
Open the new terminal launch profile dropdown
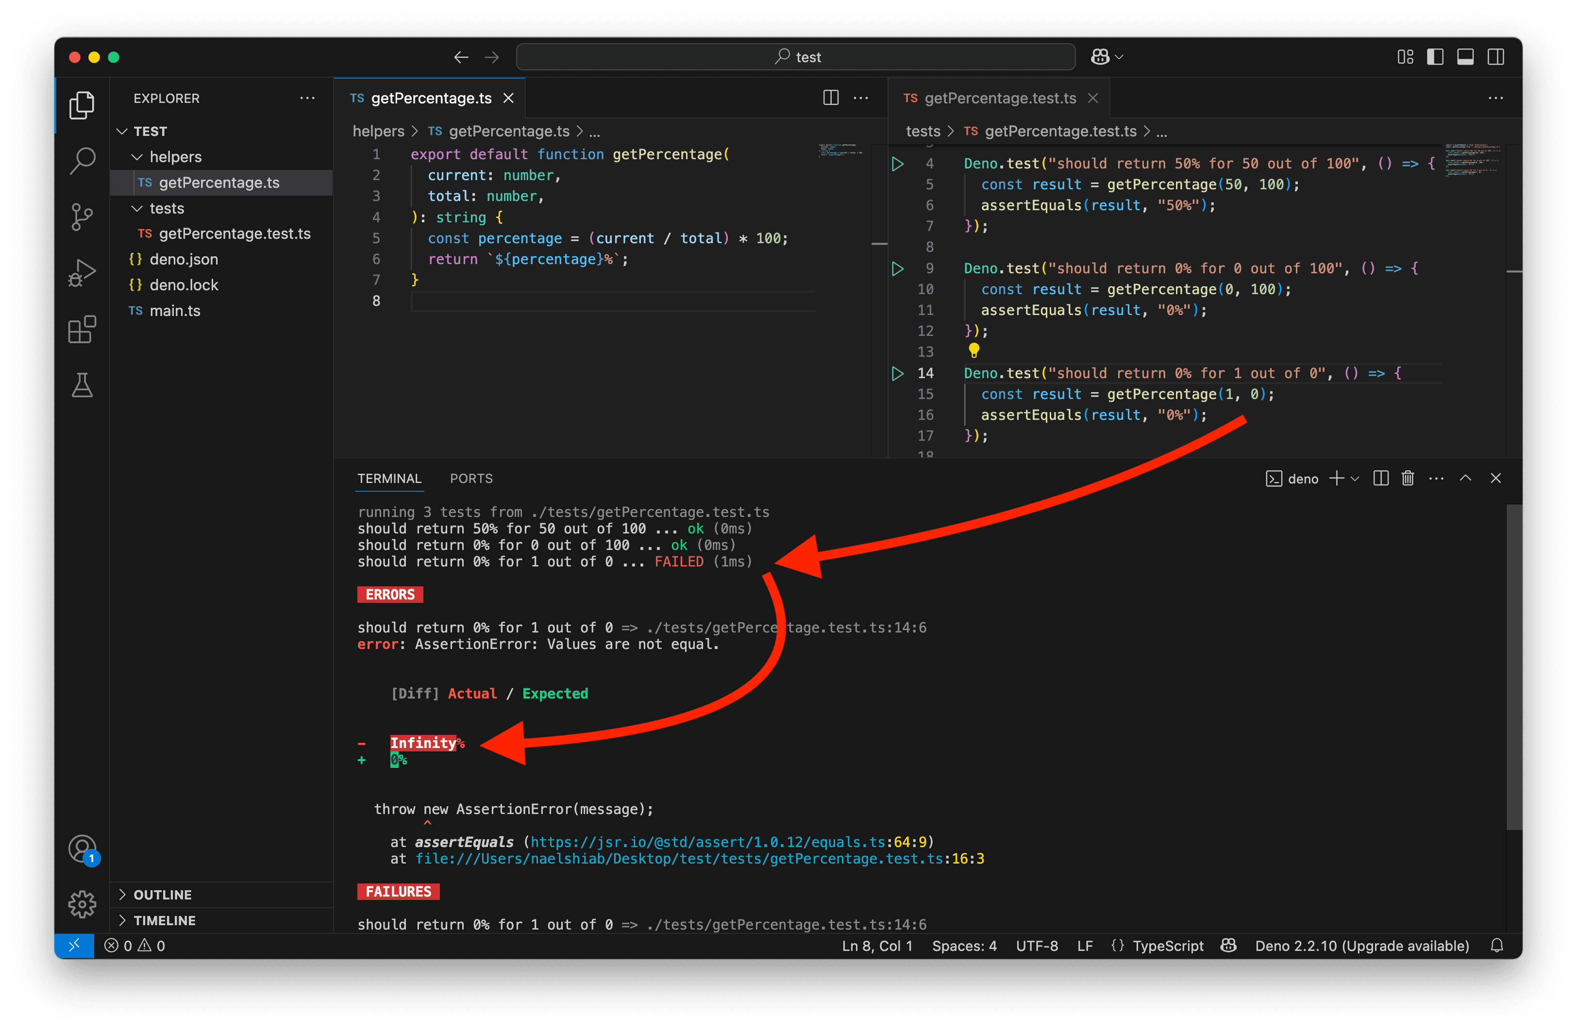click(x=1355, y=479)
